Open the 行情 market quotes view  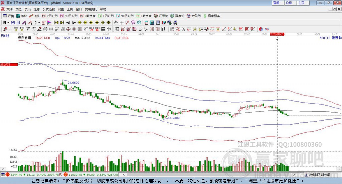pyautogui.click(x=8, y=16)
